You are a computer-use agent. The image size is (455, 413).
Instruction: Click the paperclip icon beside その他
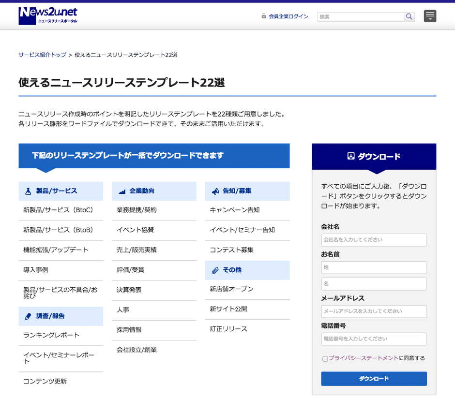[x=215, y=270]
